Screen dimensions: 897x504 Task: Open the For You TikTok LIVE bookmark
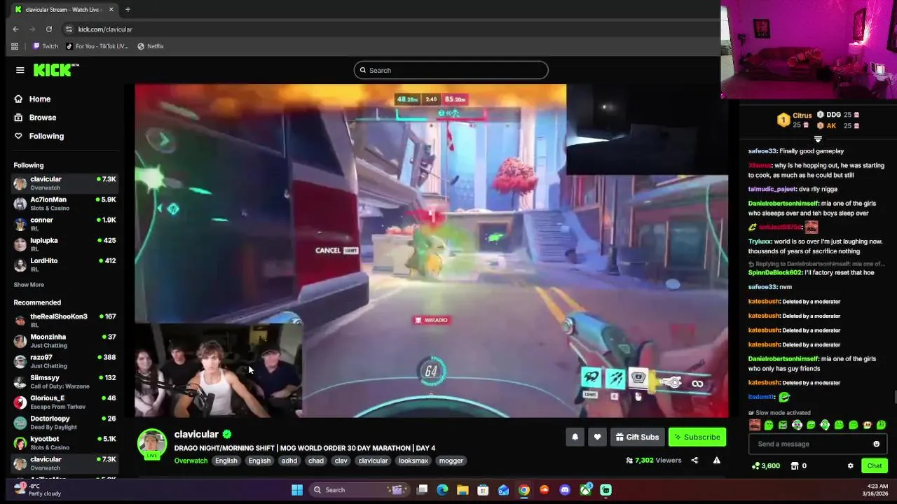pos(97,46)
